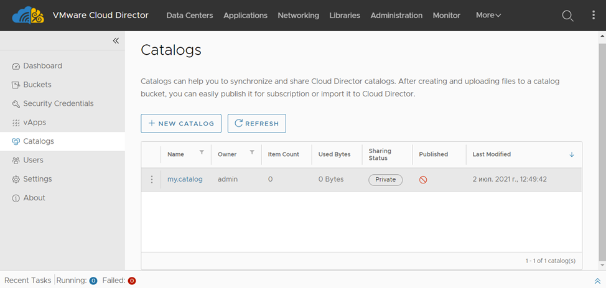606x288 pixels.
Task: Collapse the sidebar with double chevron icon
Action: 116,40
